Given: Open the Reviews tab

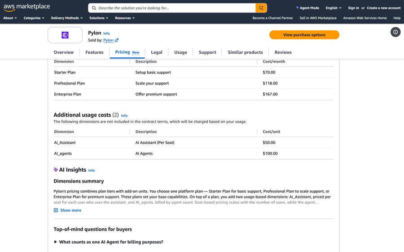Looking at the screenshot, I should (x=283, y=52).
